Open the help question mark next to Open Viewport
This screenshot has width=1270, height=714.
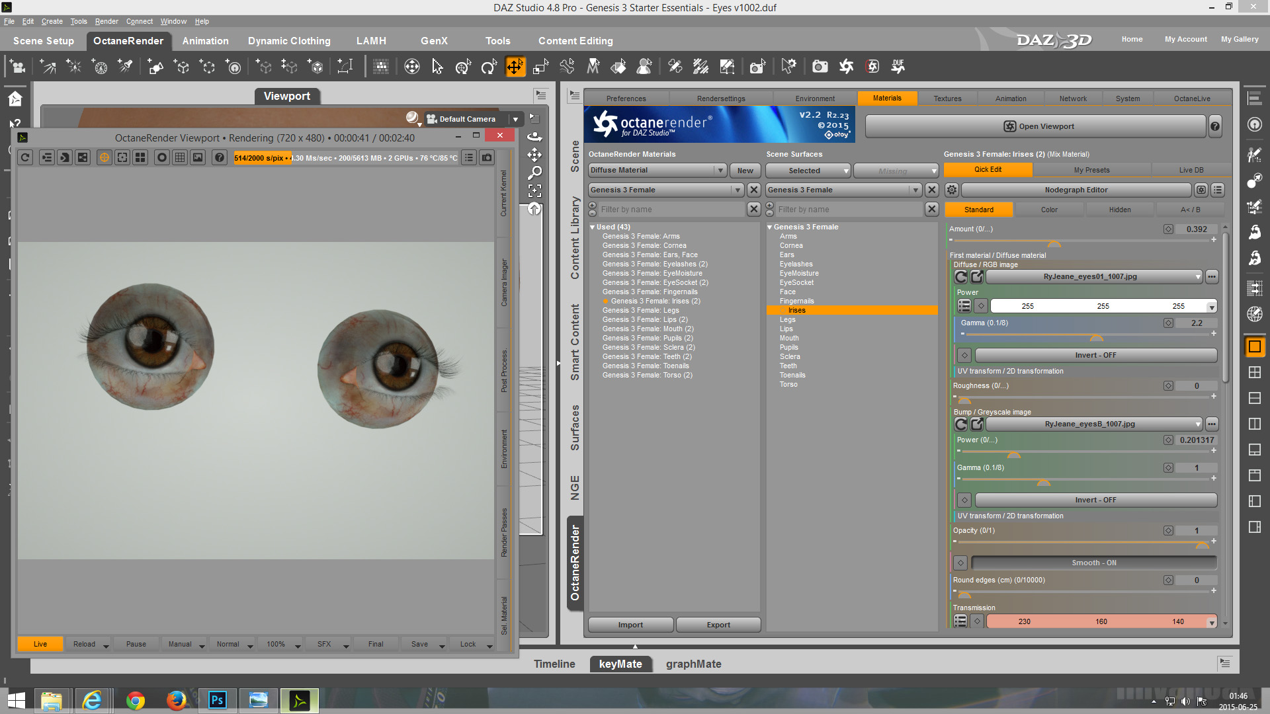pos(1215,126)
